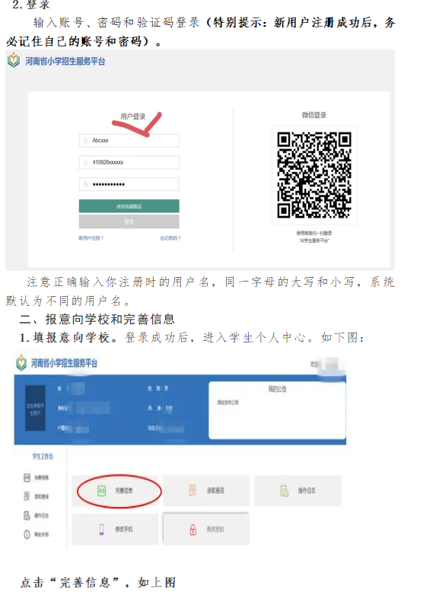
Task: Open the 修改密码 change password card
Action: point(206,529)
